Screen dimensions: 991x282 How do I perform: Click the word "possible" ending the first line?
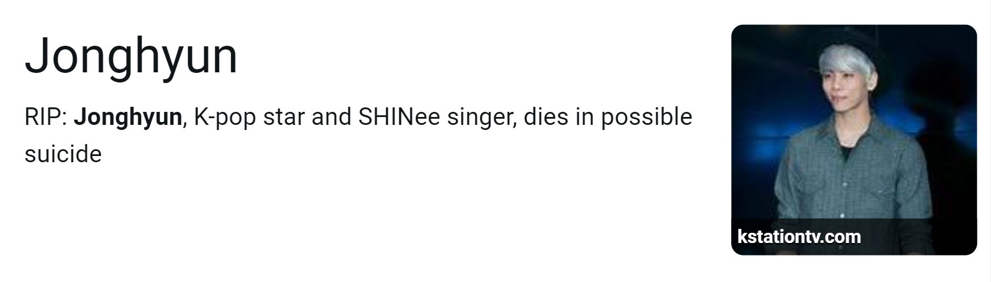coord(647,118)
